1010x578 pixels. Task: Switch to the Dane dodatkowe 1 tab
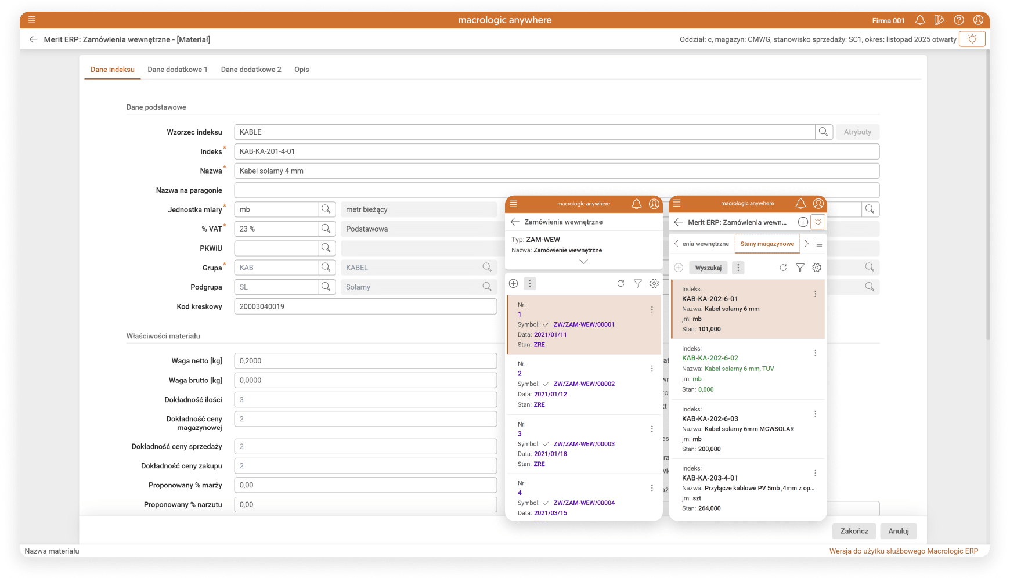(177, 70)
